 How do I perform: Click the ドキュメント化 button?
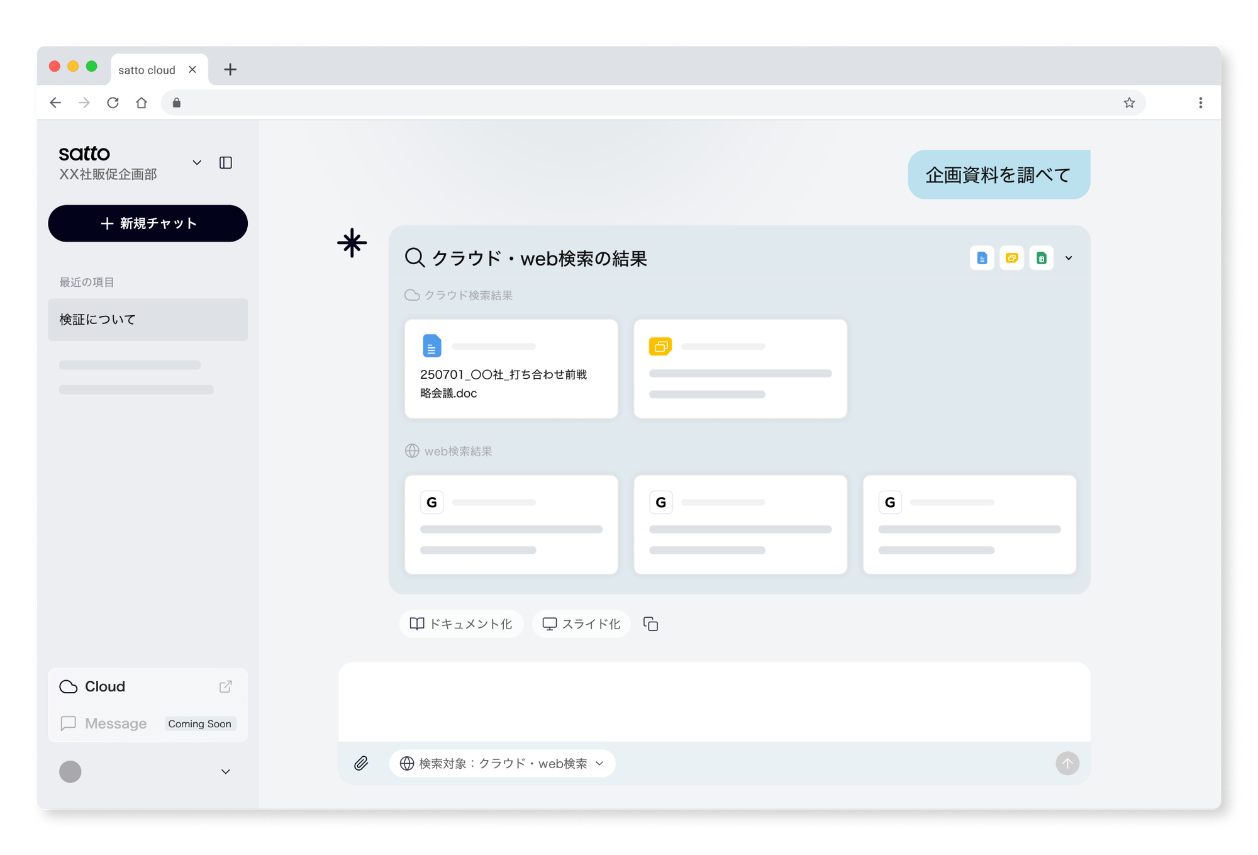pyautogui.click(x=461, y=624)
